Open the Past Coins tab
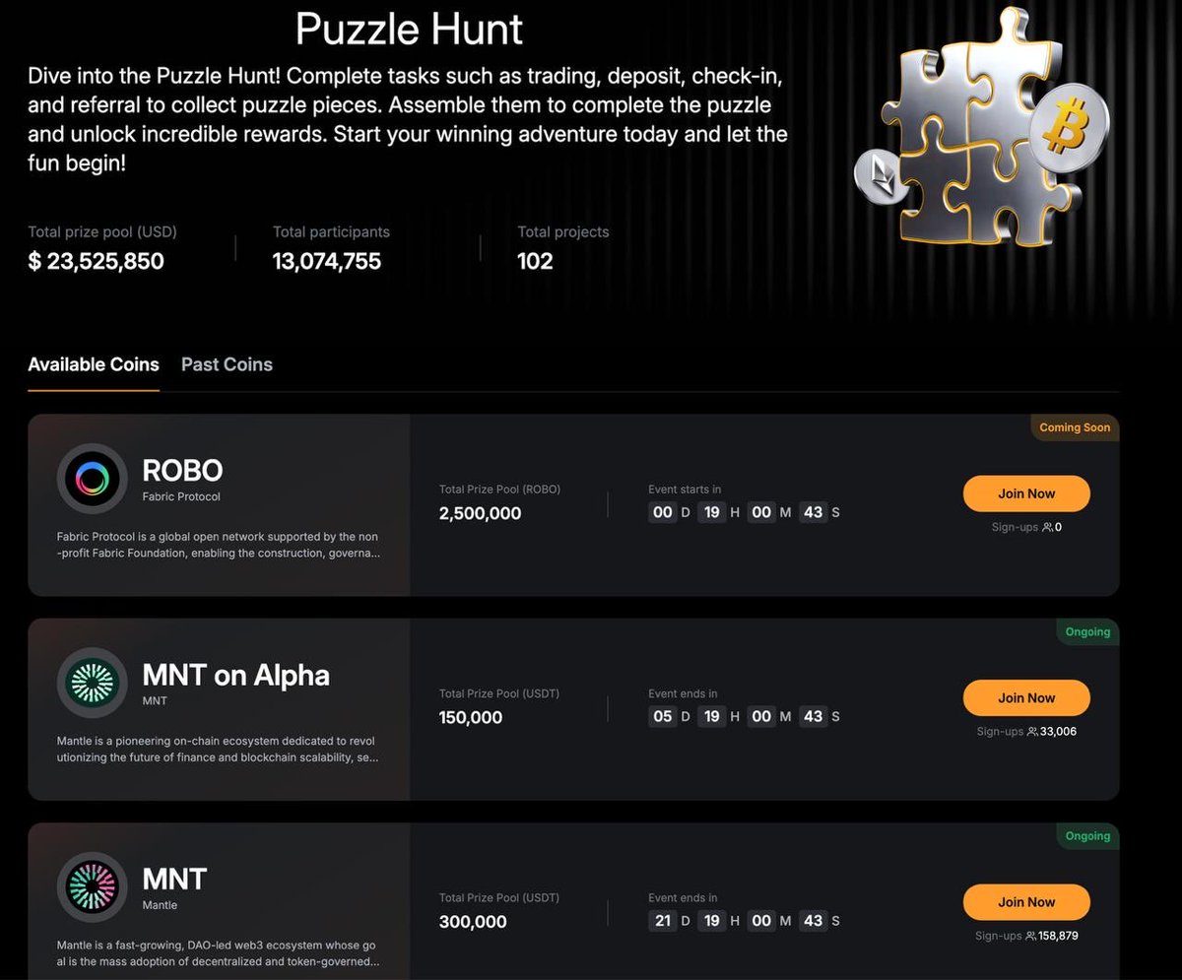The image size is (1182, 980). point(227,364)
